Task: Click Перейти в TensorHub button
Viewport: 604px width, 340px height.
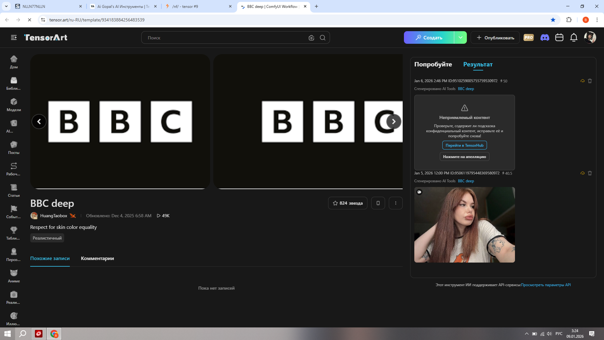Action: 464,145
